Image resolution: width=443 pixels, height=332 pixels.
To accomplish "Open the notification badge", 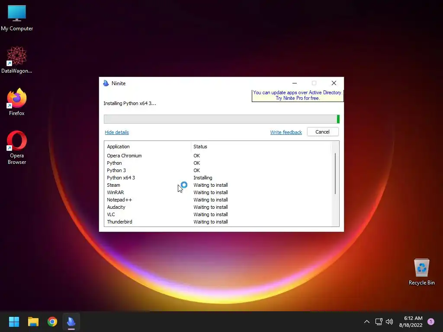I will tap(430, 322).
